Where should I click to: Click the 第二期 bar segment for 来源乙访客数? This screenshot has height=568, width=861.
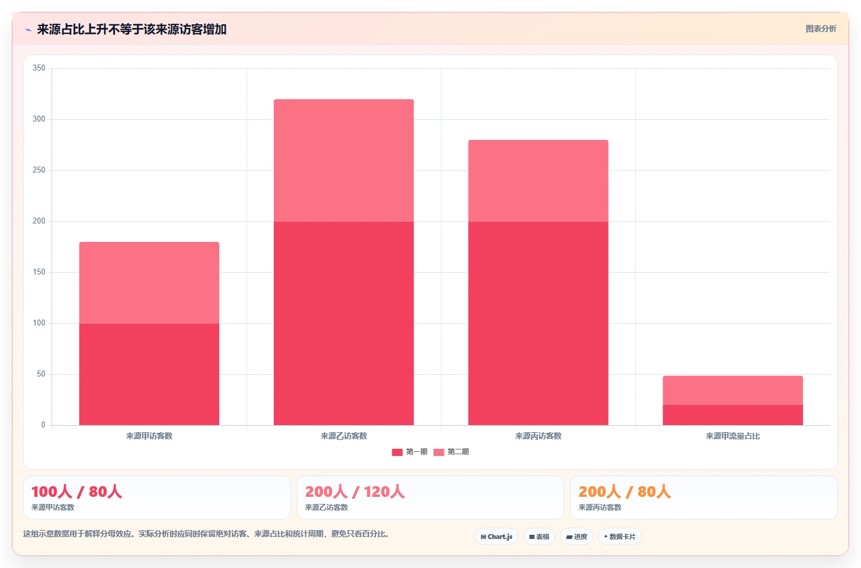click(x=344, y=161)
